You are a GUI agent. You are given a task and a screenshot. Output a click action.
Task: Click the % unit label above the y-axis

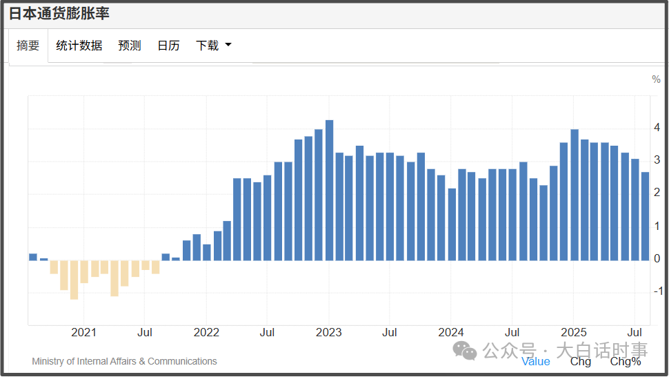pos(656,79)
